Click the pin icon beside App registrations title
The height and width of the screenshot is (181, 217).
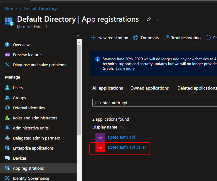click(x=149, y=19)
